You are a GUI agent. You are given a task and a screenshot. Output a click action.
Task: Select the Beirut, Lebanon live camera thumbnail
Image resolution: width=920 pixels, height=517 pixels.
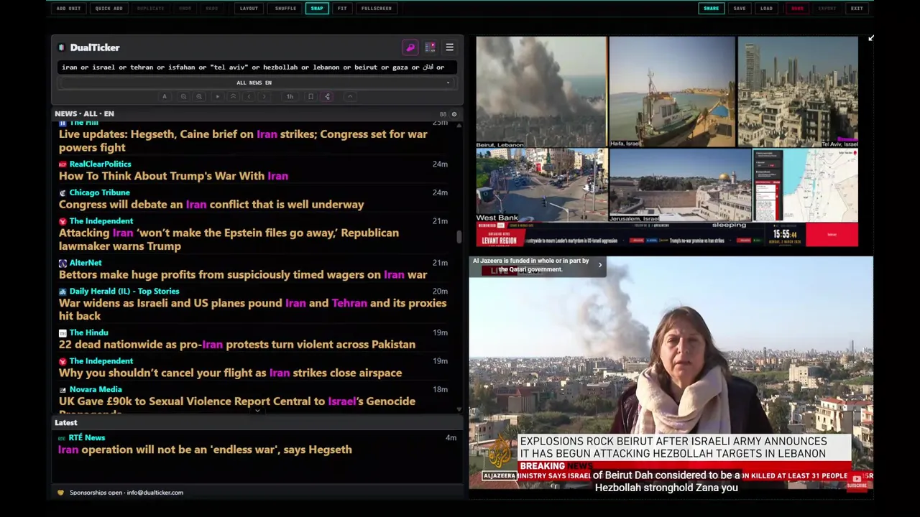coord(540,92)
